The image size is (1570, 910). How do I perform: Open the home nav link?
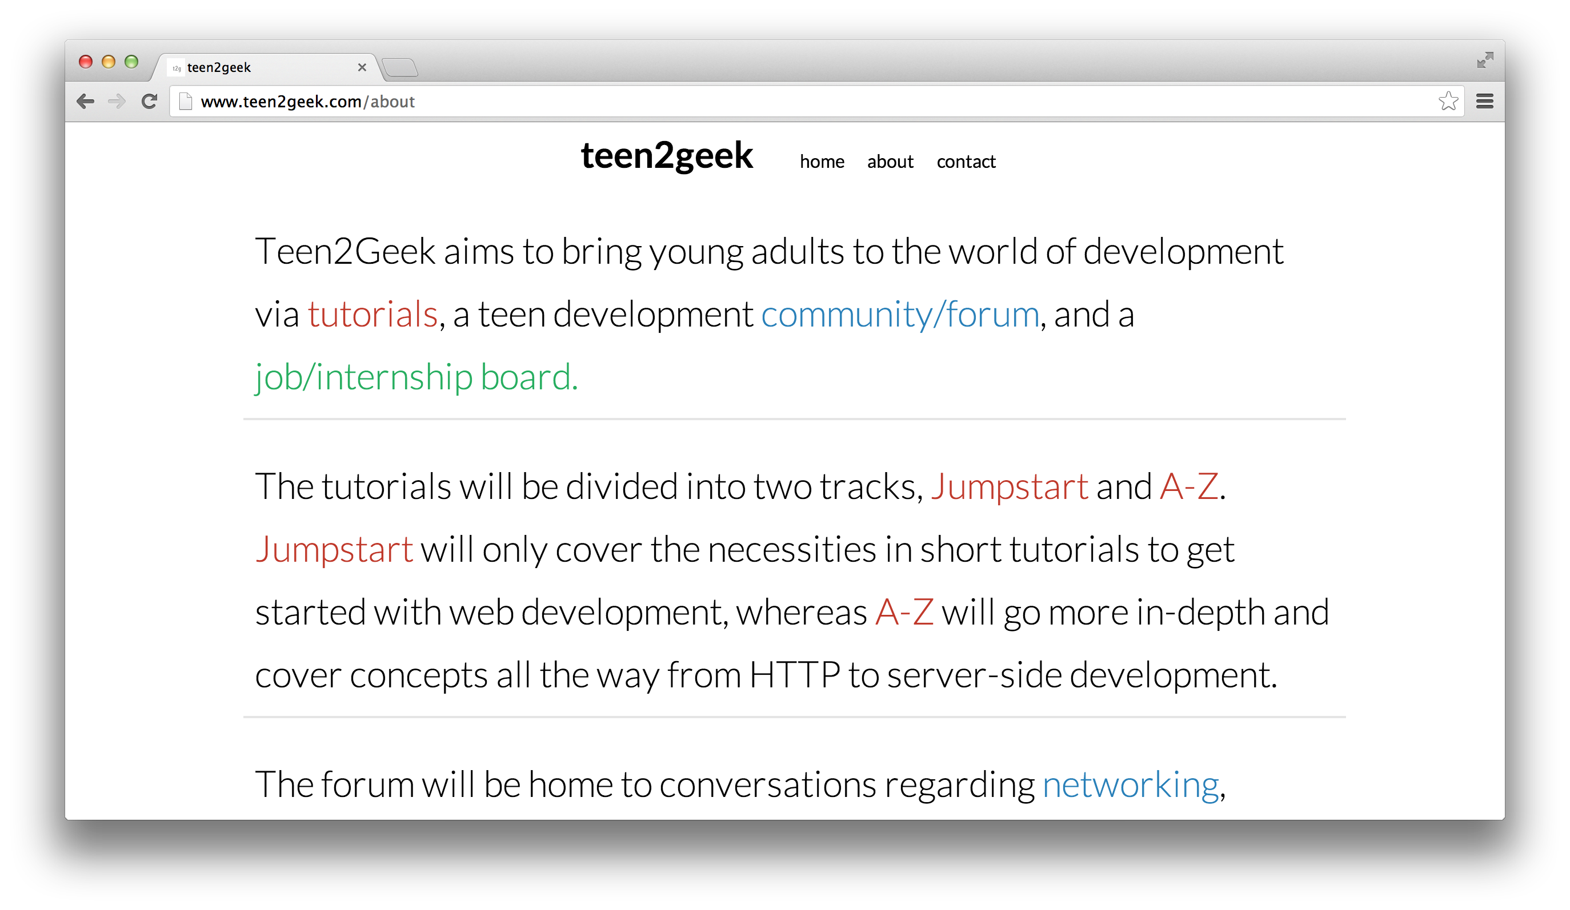click(x=822, y=162)
